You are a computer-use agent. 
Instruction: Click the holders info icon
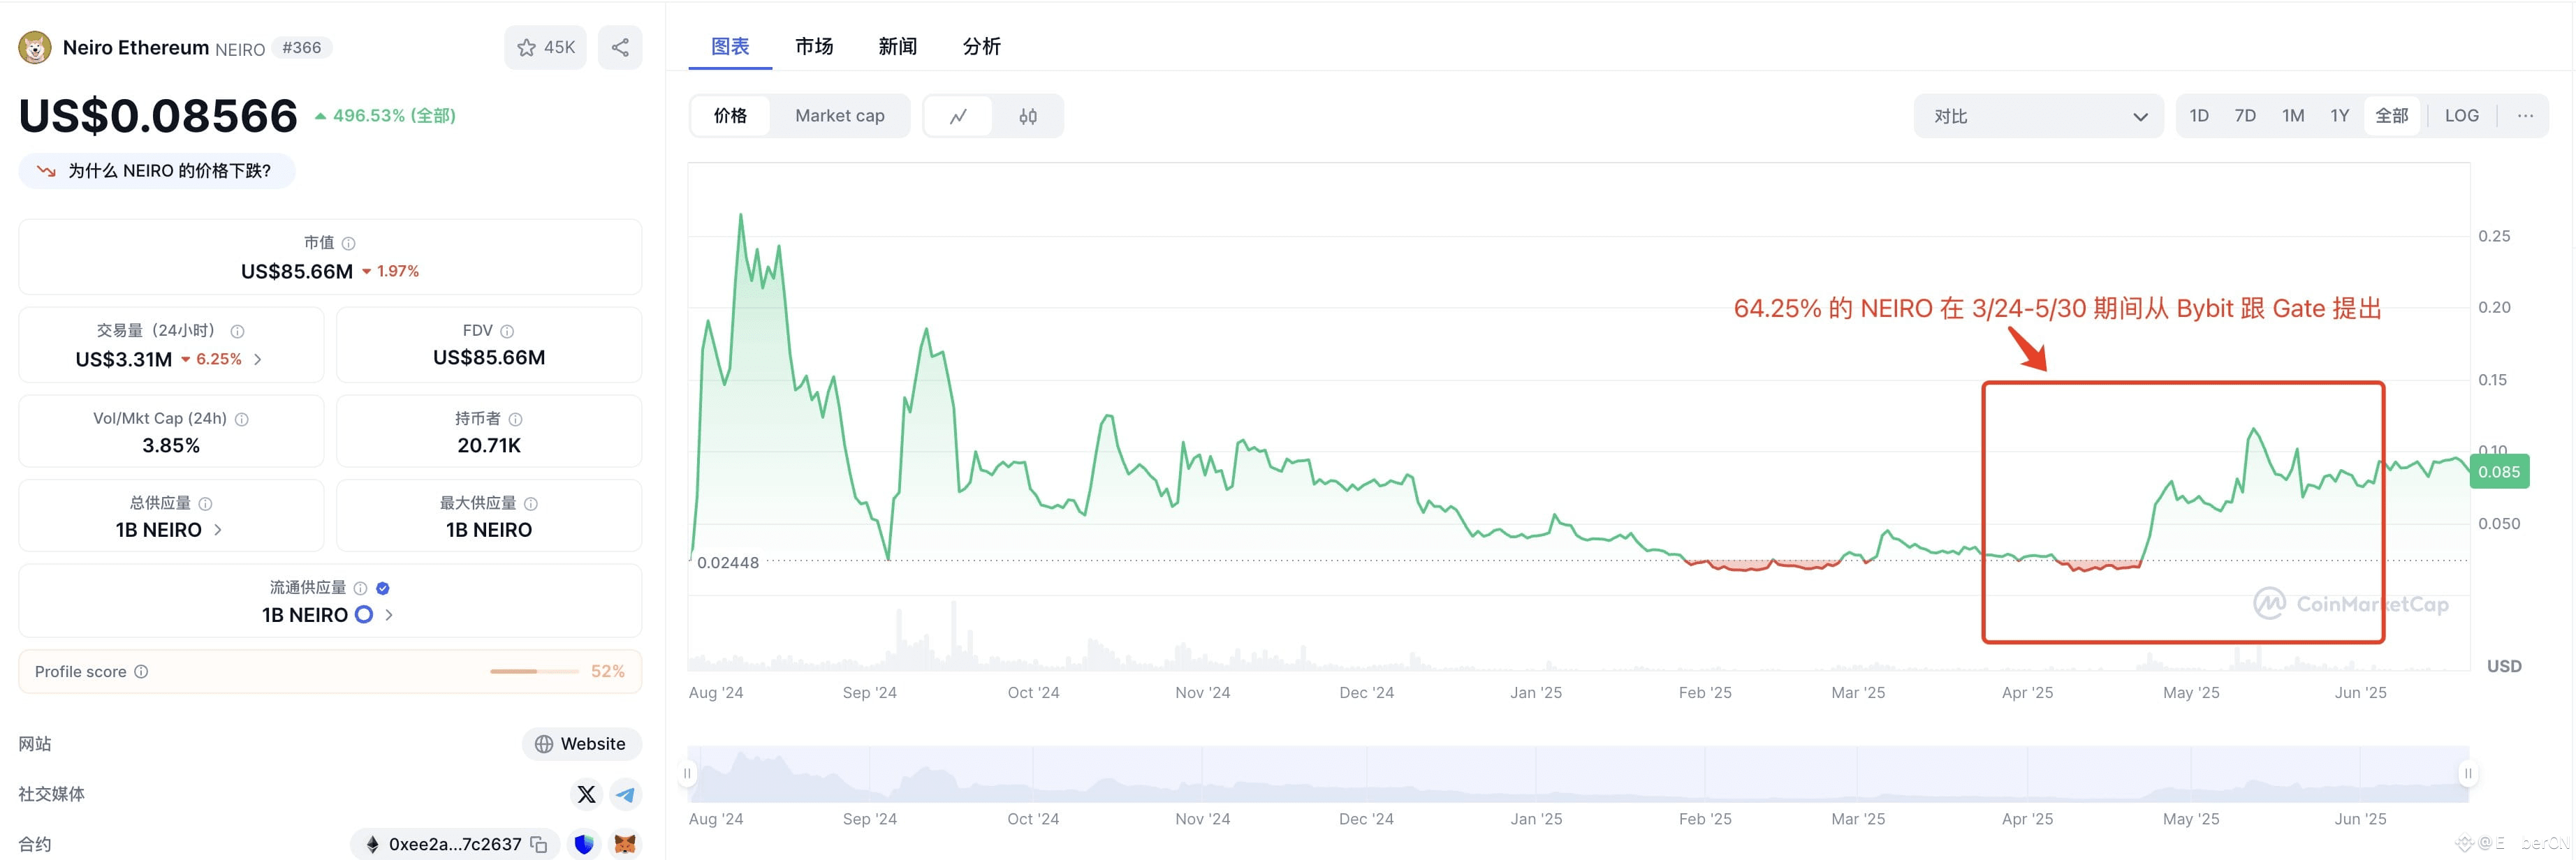click(515, 419)
